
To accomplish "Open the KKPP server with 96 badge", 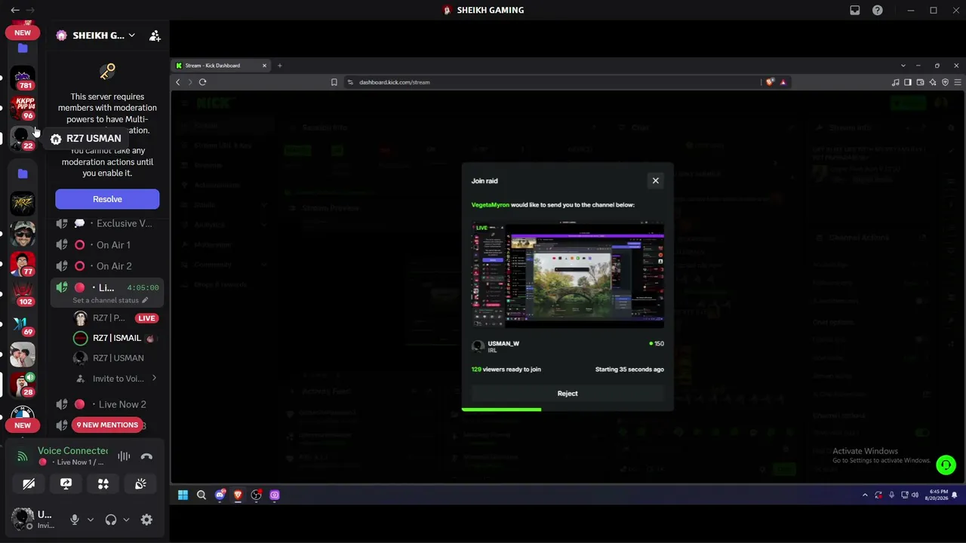I will pos(23,107).
